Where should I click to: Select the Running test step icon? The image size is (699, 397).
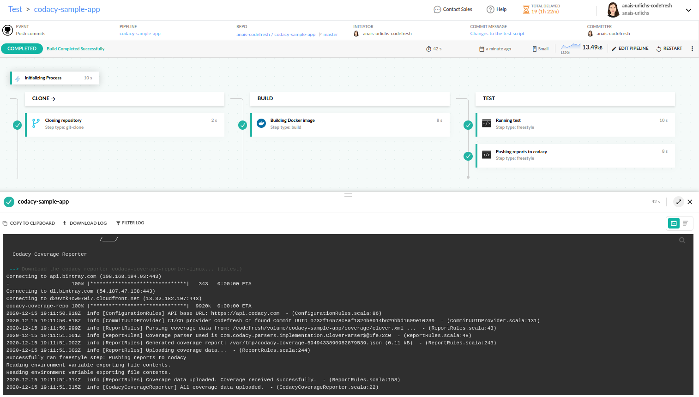[487, 123]
